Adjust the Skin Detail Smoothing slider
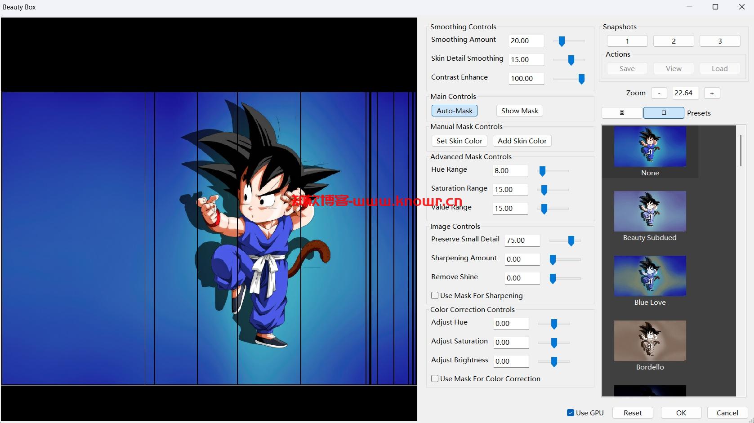 [569, 60]
